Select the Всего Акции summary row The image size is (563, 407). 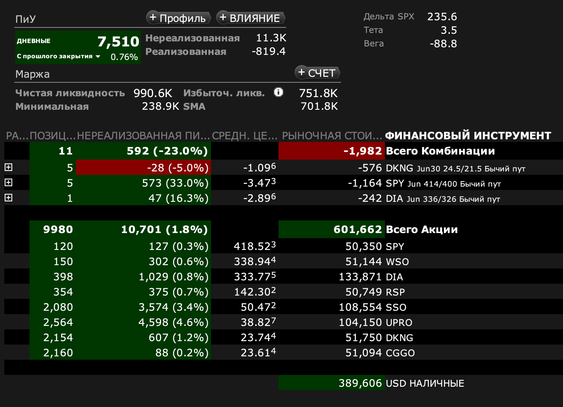[x=283, y=229]
